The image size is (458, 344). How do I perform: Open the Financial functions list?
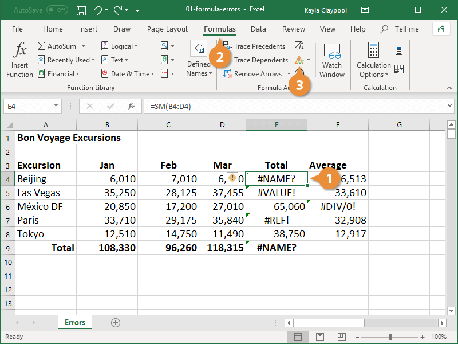(58, 74)
